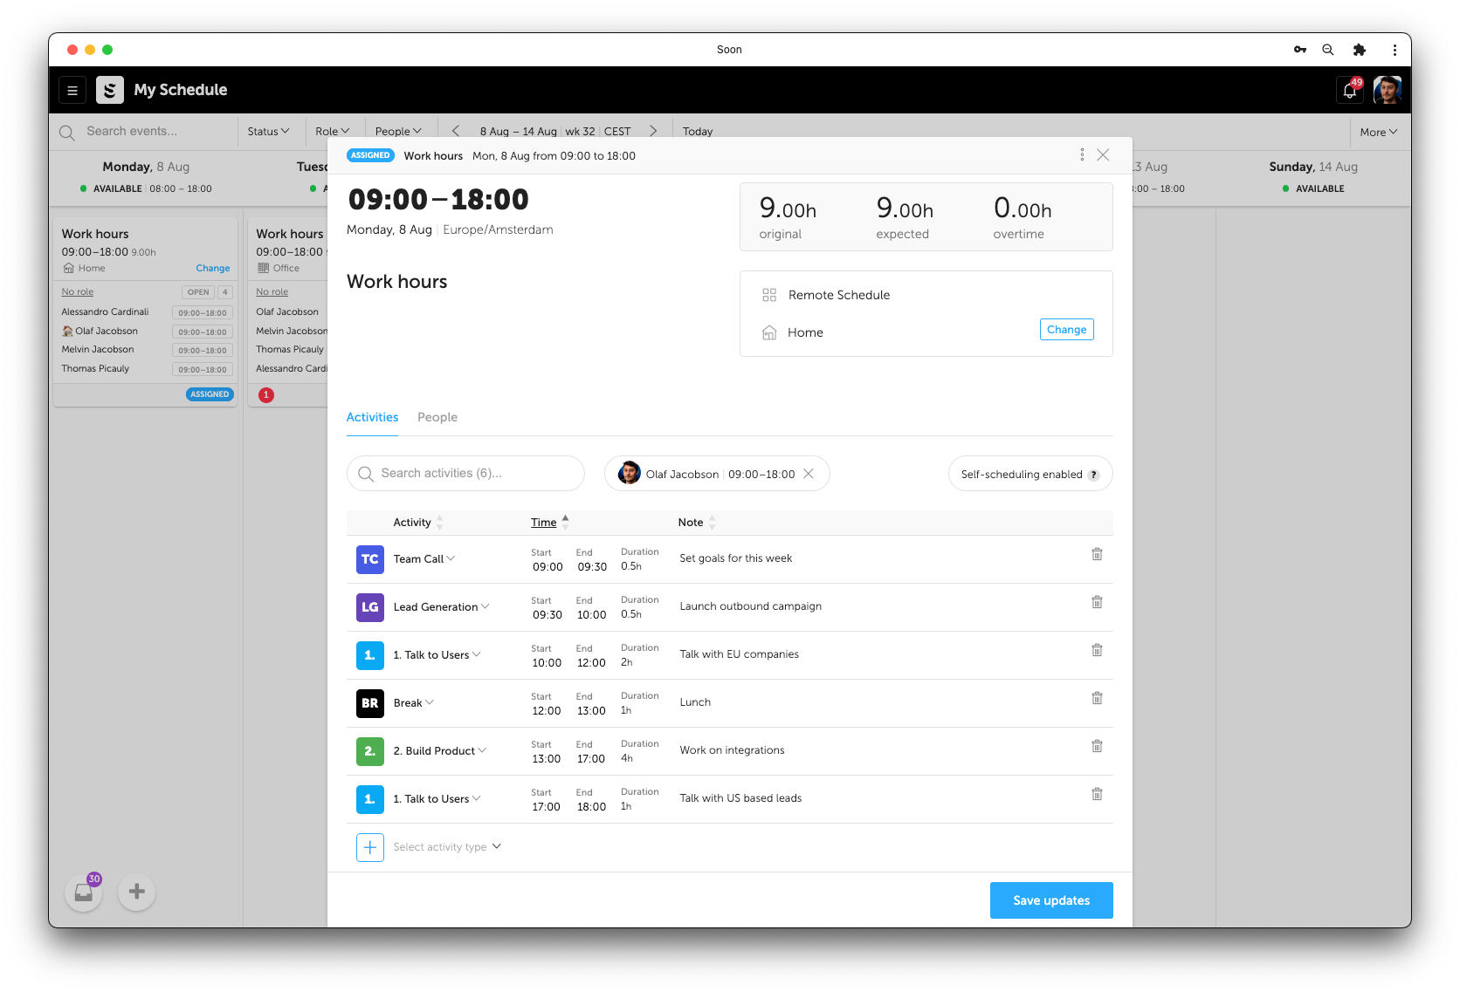
Task: Click the browser password key icon
Action: pos(1300,50)
